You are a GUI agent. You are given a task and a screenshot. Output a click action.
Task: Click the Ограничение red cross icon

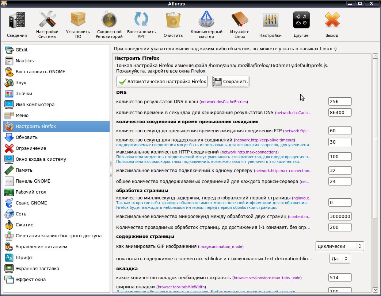pyautogui.click(x=9, y=148)
